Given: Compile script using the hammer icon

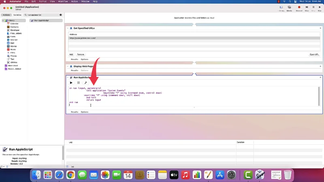Looking at the screenshot, I should point(85,83).
